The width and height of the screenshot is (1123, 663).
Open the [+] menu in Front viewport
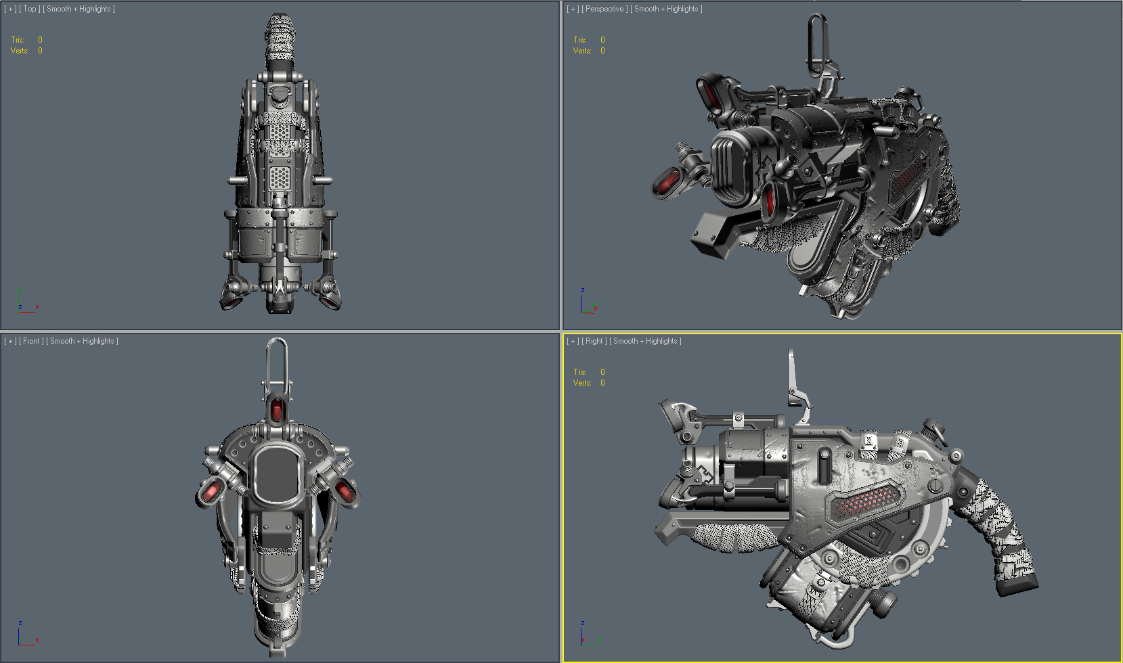pyautogui.click(x=10, y=341)
